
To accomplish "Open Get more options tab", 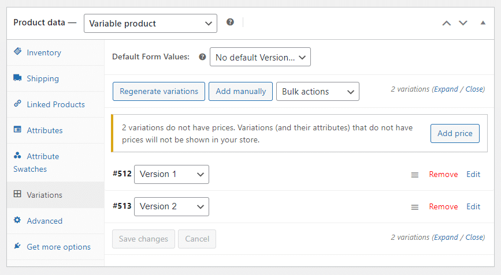I will 55,247.
